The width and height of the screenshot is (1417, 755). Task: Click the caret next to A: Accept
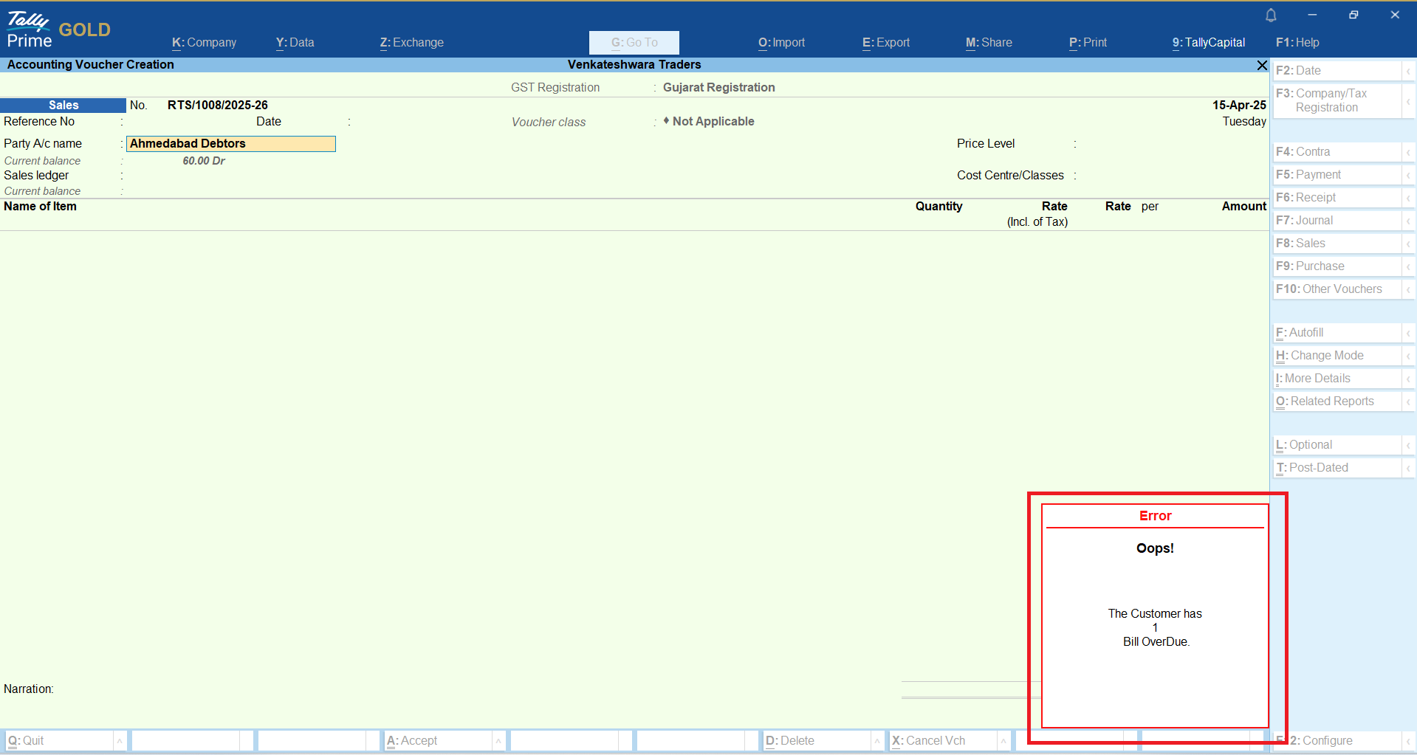[498, 741]
